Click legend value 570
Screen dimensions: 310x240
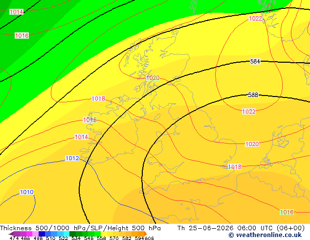pyautogui.click(x=114, y=238)
